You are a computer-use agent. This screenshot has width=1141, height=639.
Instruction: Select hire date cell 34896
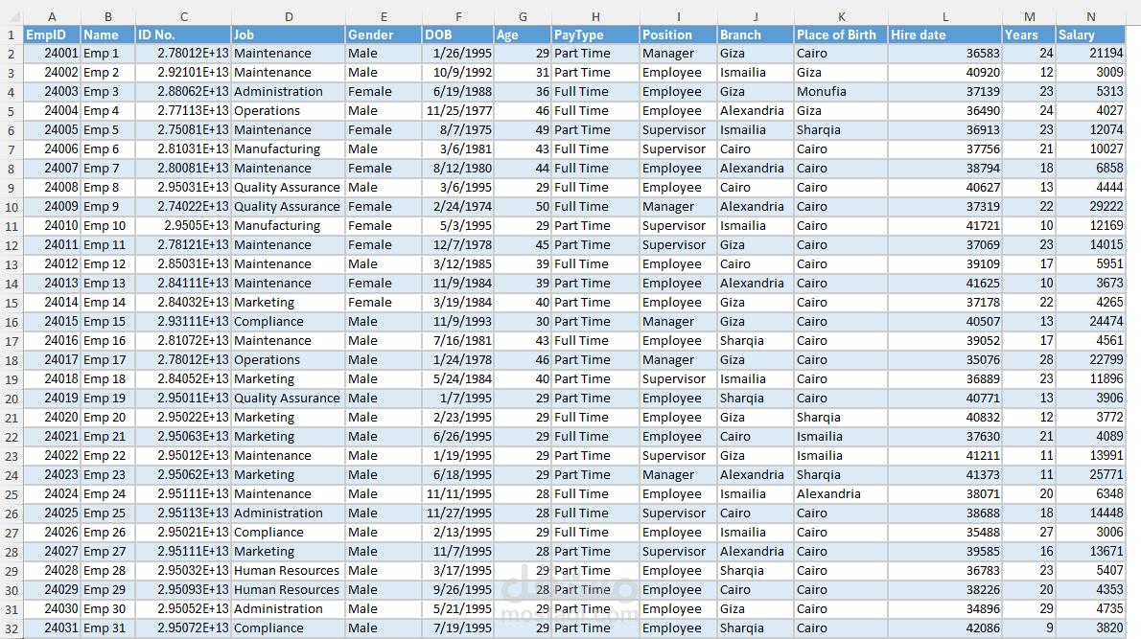[x=944, y=609]
